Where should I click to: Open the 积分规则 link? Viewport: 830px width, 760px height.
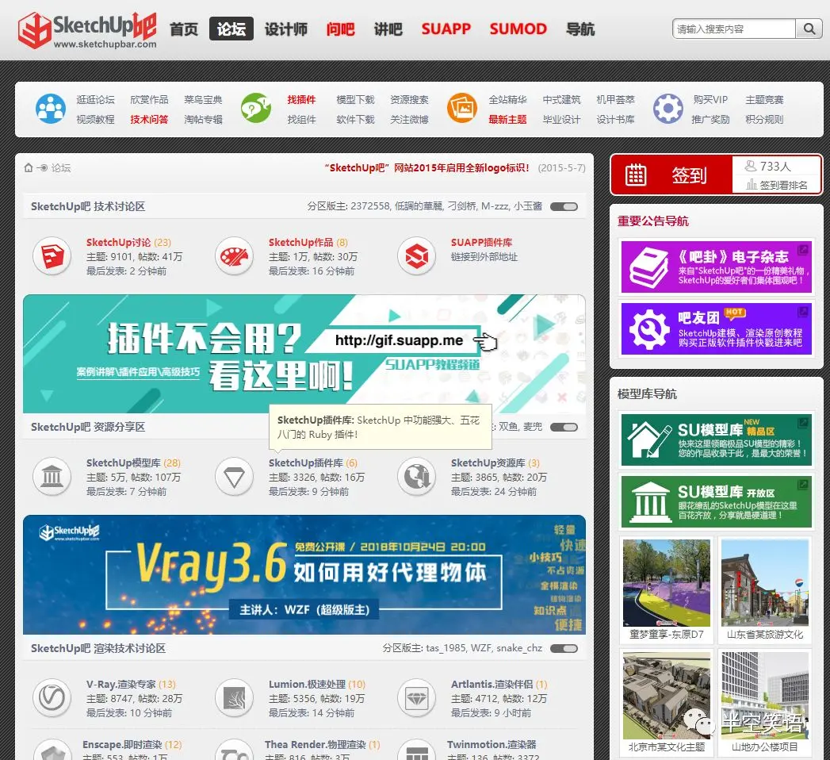pos(764,119)
